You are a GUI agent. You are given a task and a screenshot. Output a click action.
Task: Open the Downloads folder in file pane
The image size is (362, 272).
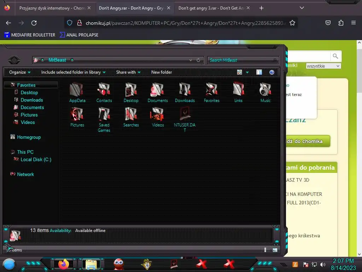(x=185, y=92)
